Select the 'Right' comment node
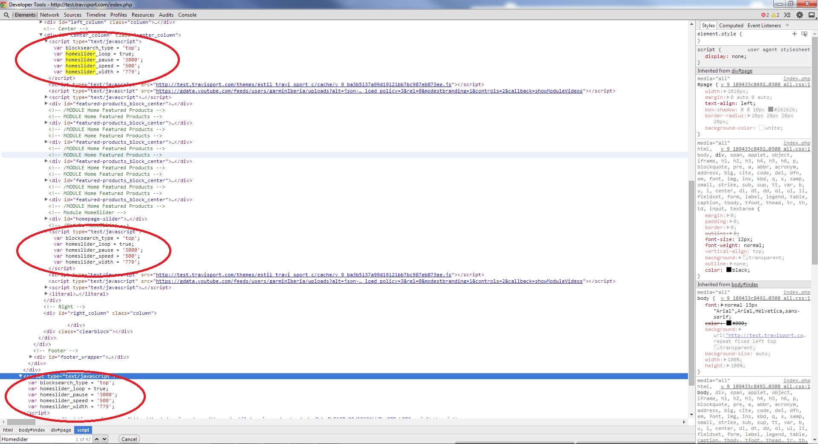818x444 pixels. click(x=64, y=307)
